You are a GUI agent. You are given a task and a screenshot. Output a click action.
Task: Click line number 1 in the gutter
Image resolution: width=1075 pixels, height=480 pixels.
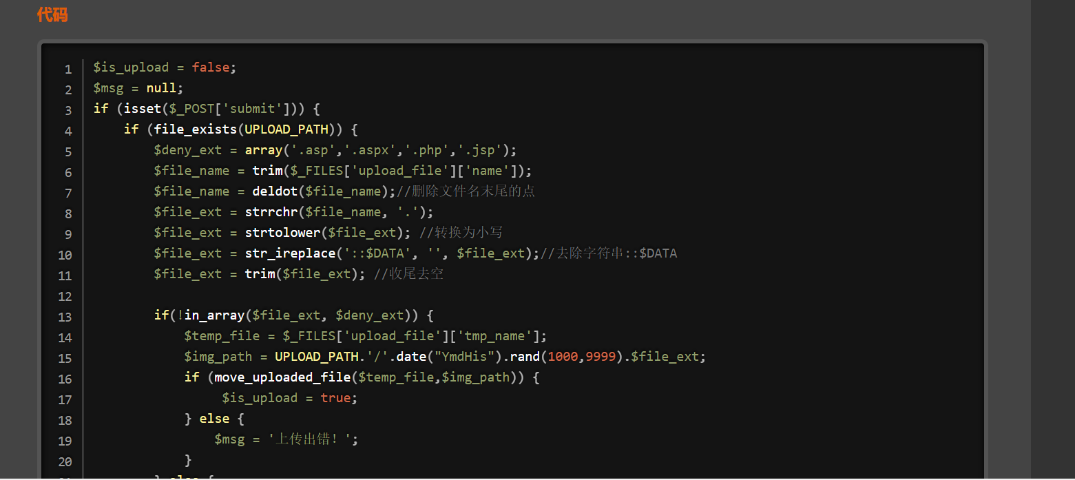(68, 69)
